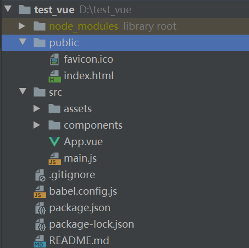Image resolution: width=249 pixels, height=248 pixels.
Task: Expand the node_modules folder arrow
Action: click(22, 26)
